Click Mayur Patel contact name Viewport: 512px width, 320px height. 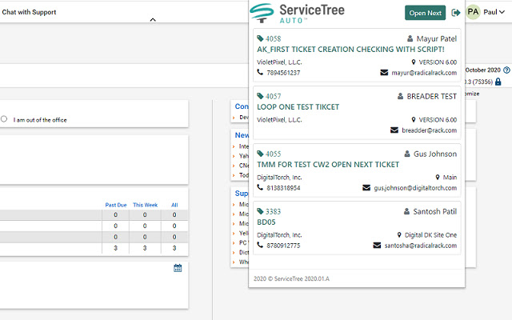click(436, 39)
